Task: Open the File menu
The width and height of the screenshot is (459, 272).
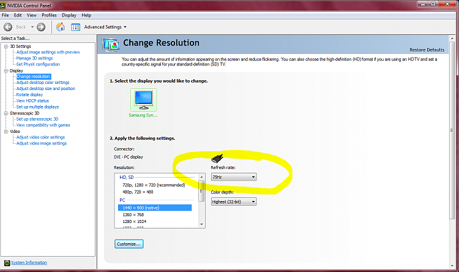Action: click(x=6, y=15)
